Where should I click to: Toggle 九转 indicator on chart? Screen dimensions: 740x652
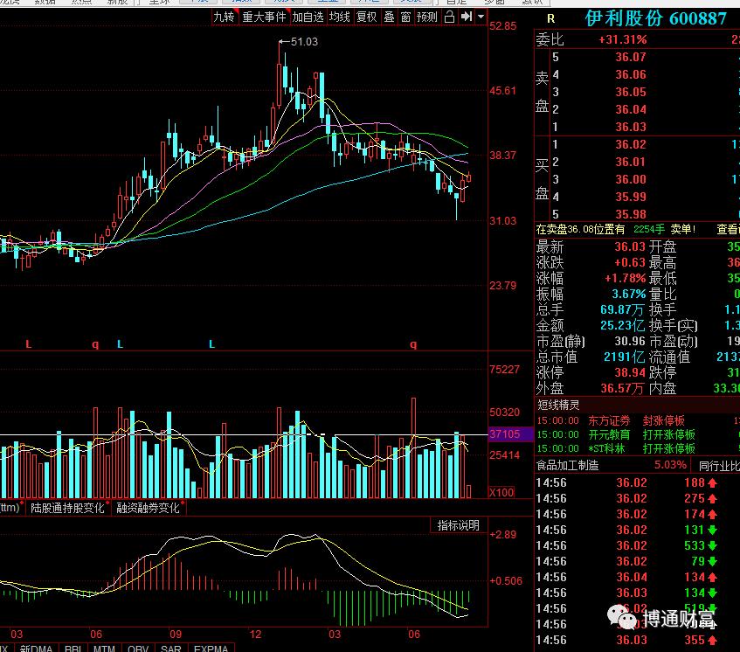[x=225, y=17]
